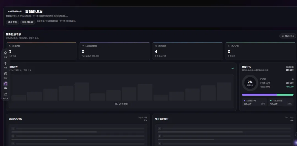Click gauge icon beside 已用成员额度

point(83,46)
